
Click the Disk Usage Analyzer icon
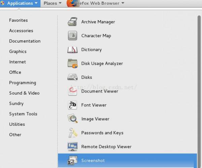[x=73, y=63]
